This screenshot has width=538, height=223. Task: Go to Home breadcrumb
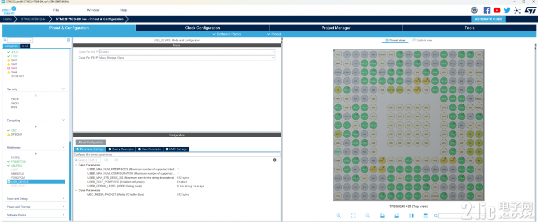[x=7, y=19]
